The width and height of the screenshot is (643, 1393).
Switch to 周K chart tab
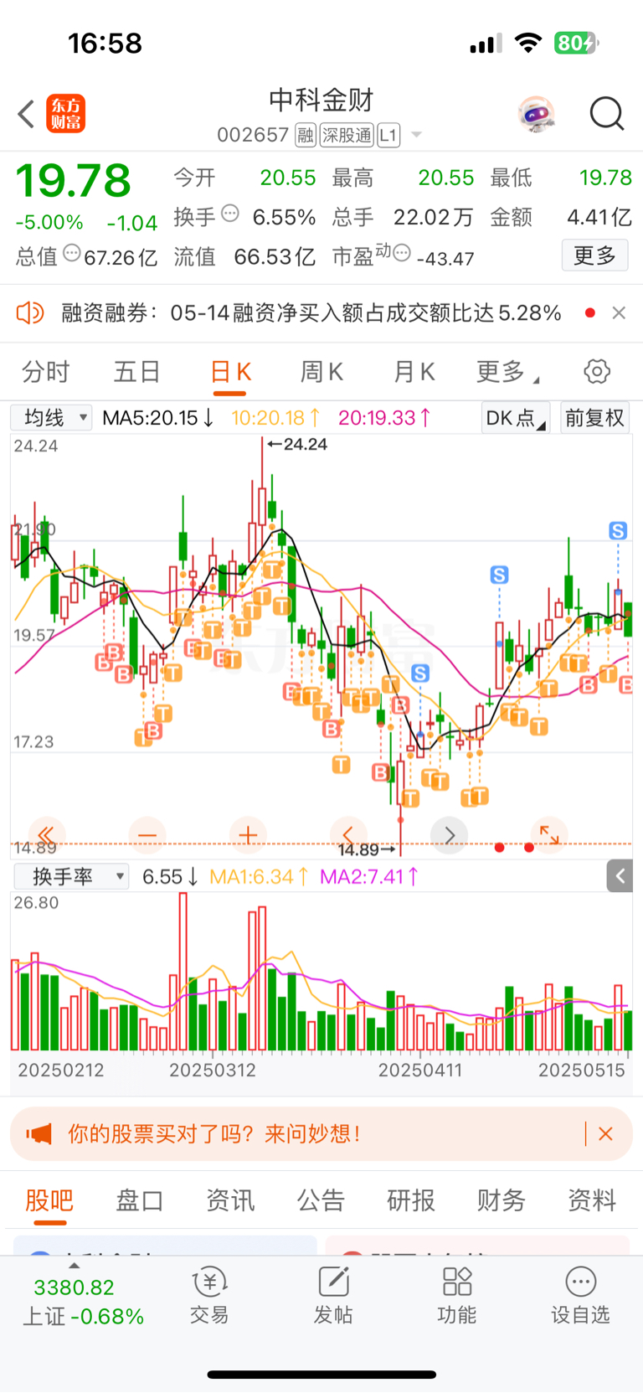point(321,371)
